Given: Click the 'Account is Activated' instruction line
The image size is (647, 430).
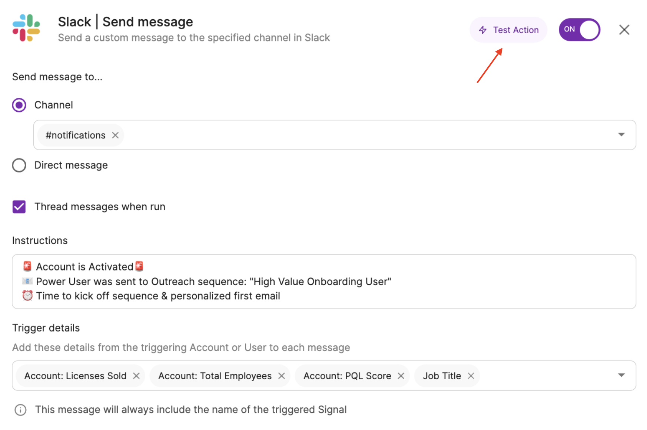Looking at the screenshot, I should coord(83,267).
